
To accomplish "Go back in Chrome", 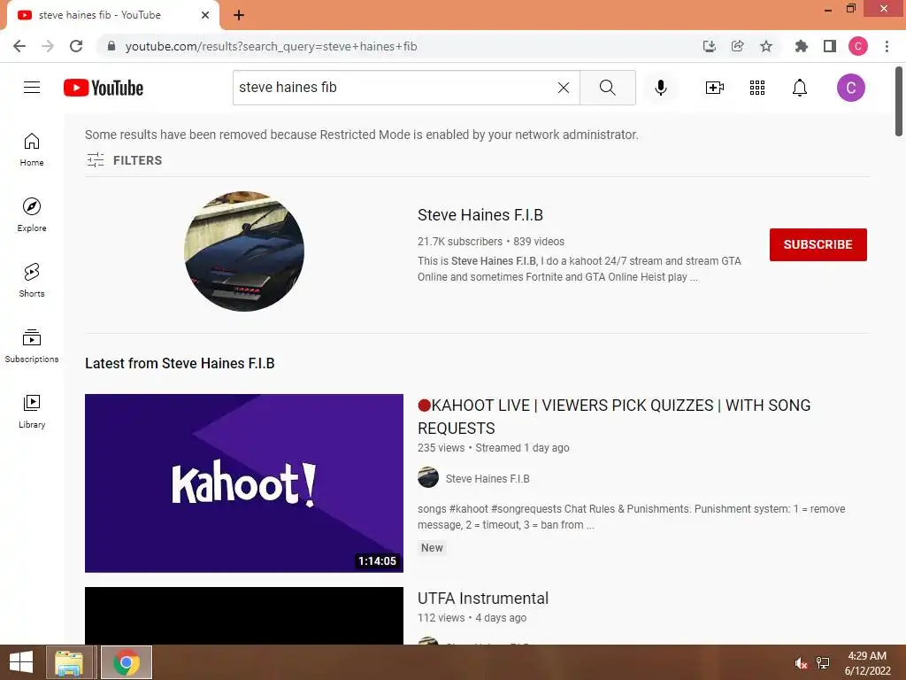I will (19, 46).
